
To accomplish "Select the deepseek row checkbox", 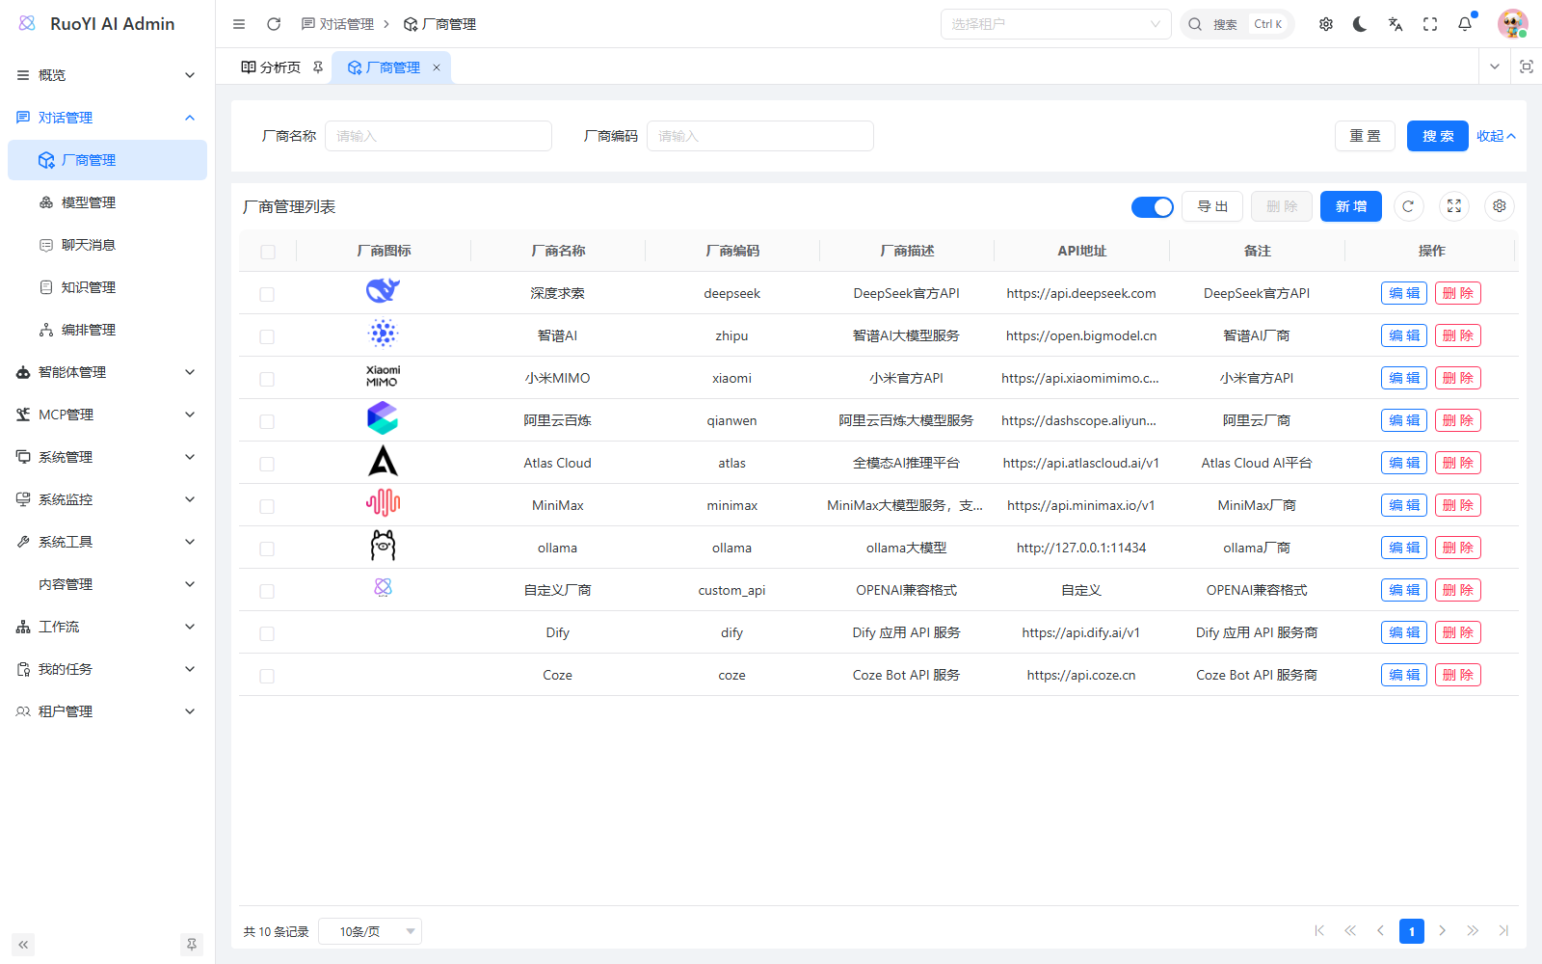I will click(267, 294).
